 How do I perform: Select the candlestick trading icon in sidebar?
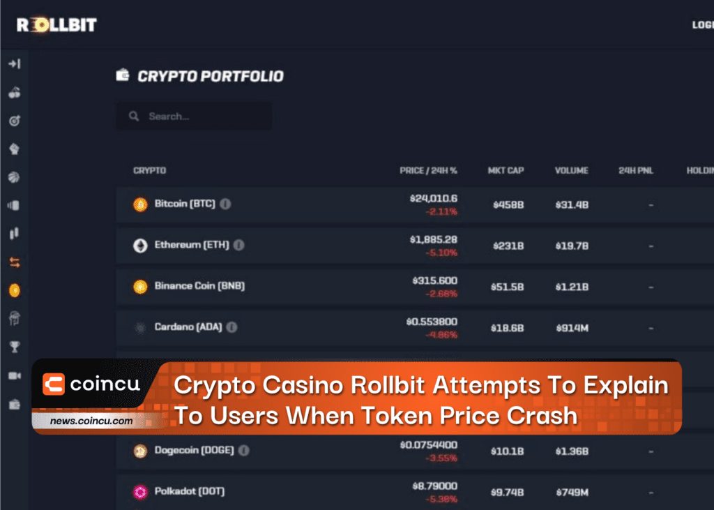14,234
